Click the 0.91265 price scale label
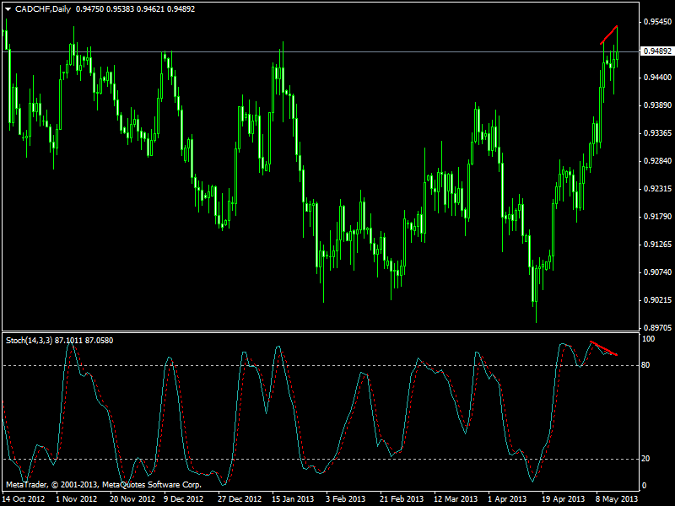Image resolution: width=675 pixels, height=506 pixels. (x=657, y=245)
